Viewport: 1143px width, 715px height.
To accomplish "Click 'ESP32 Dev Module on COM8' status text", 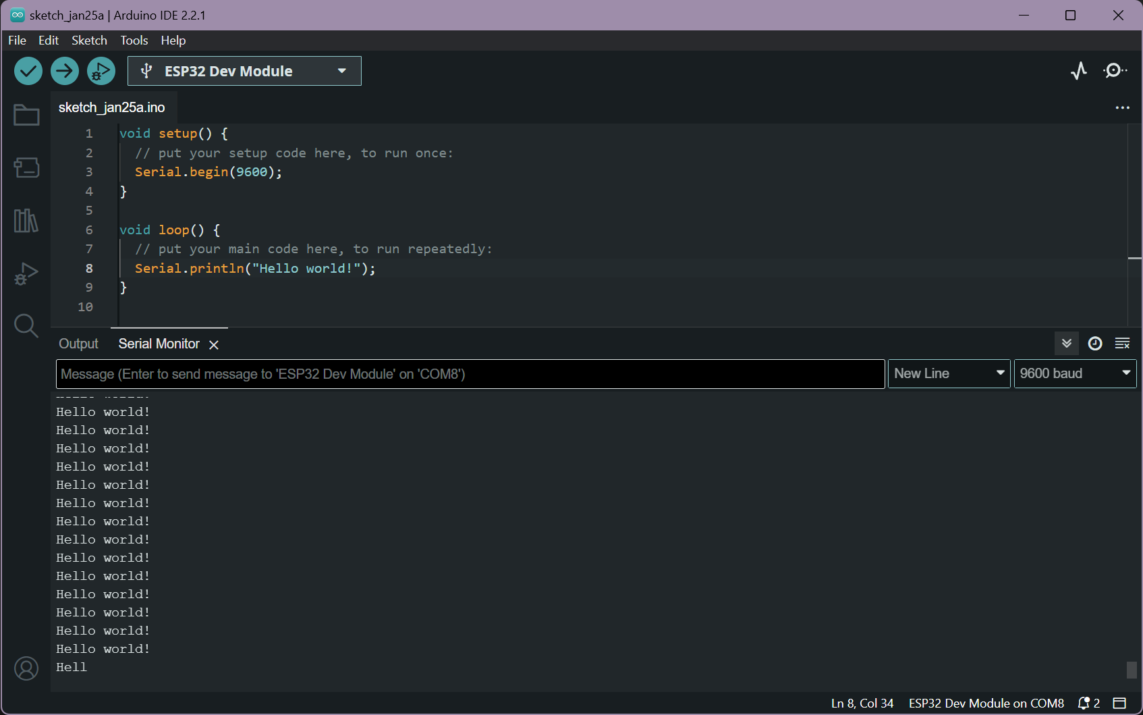I will click(986, 704).
